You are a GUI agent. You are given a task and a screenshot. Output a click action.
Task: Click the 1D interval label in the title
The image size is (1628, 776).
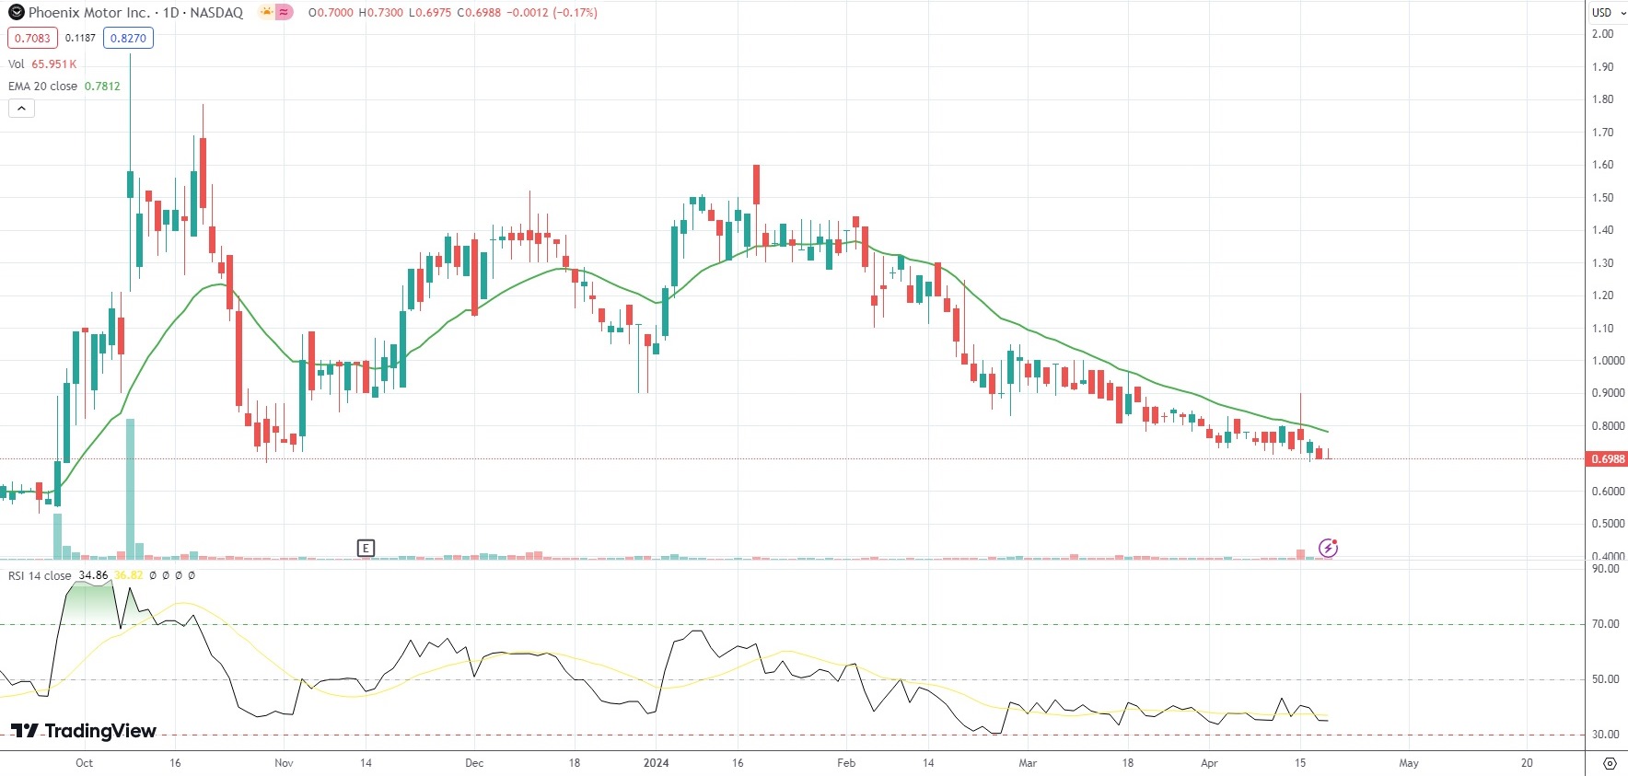(x=170, y=13)
